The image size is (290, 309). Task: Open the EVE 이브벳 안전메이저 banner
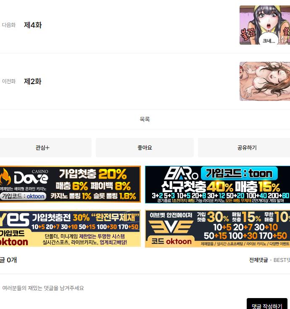[218, 229]
